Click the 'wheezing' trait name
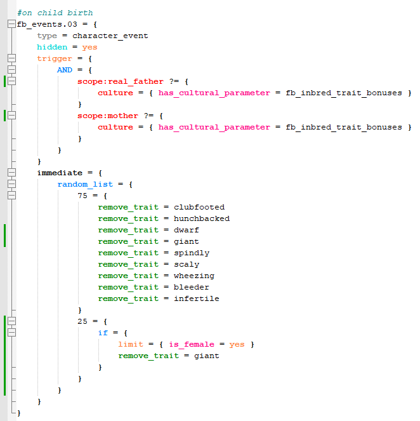Screen dimensions: 420x421 tap(194, 276)
